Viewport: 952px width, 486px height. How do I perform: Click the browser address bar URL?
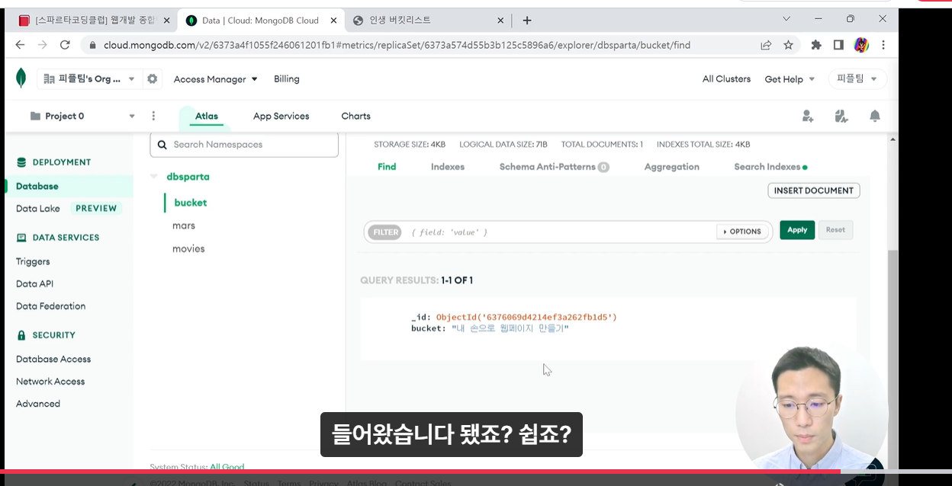pos(397,45)
